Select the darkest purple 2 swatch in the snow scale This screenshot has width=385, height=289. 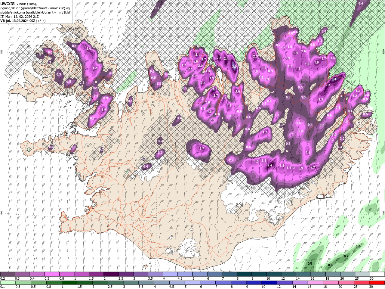[x=111, y=274]
